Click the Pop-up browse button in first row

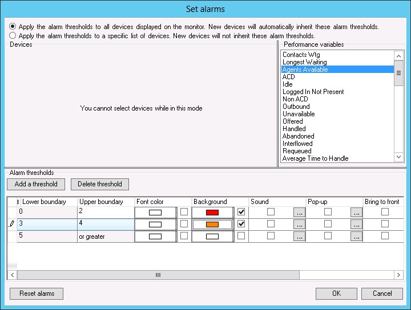(356, 212)
